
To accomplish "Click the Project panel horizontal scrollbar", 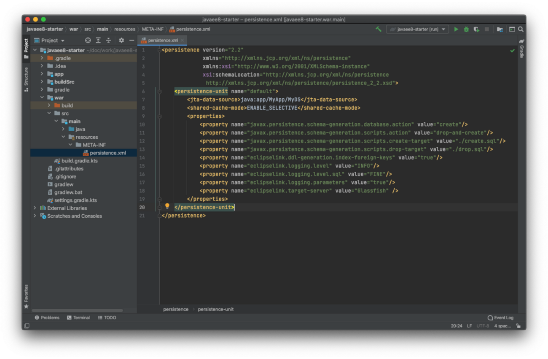I will click(77, 310).
